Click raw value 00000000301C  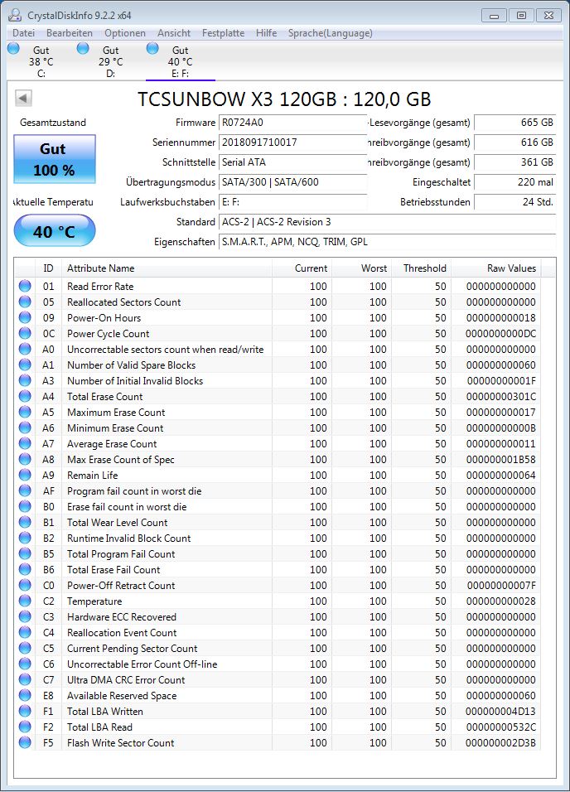point(501,397)
